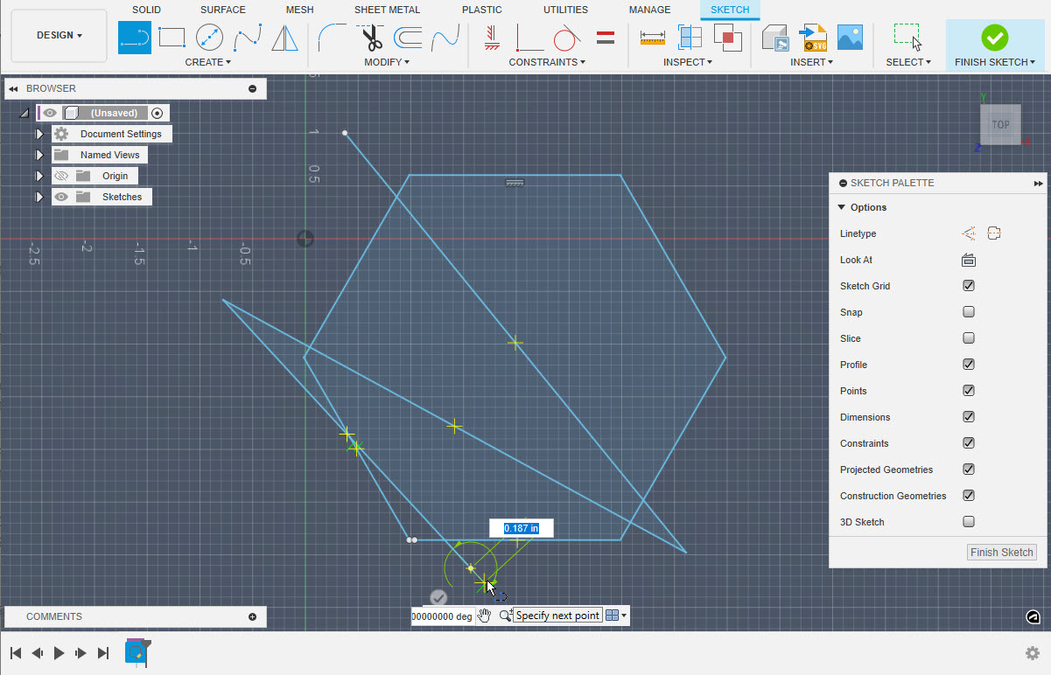Open the MODIFY dropdown
Viewport: 1051px width, 675px height.
tap(387, 62)
